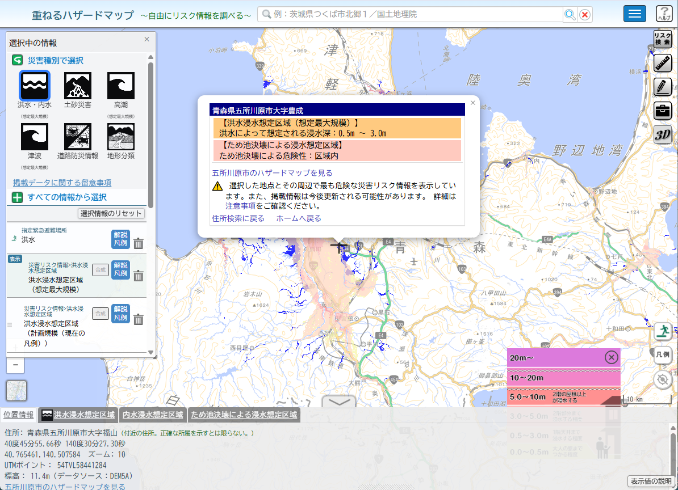Toggle 合成 for 計画規模 layer
Screen dimensions: 678x490
coord(101,314)
